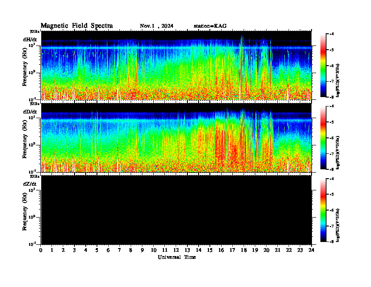Click hour 10 on the Universal Time axis

pyautogui.click(x=154, y=250)
